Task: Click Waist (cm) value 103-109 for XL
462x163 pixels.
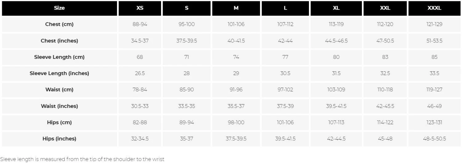Action: pyautogui.click(x=336, y=90)
